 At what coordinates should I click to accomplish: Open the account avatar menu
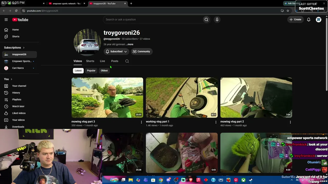coord(319,19)
